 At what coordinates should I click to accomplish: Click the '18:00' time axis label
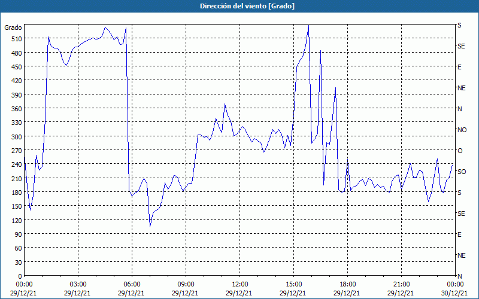coord(348,285)
